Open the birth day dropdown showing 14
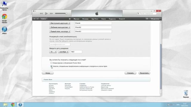This screenshot has width=191, height=107. click(53, 52)
